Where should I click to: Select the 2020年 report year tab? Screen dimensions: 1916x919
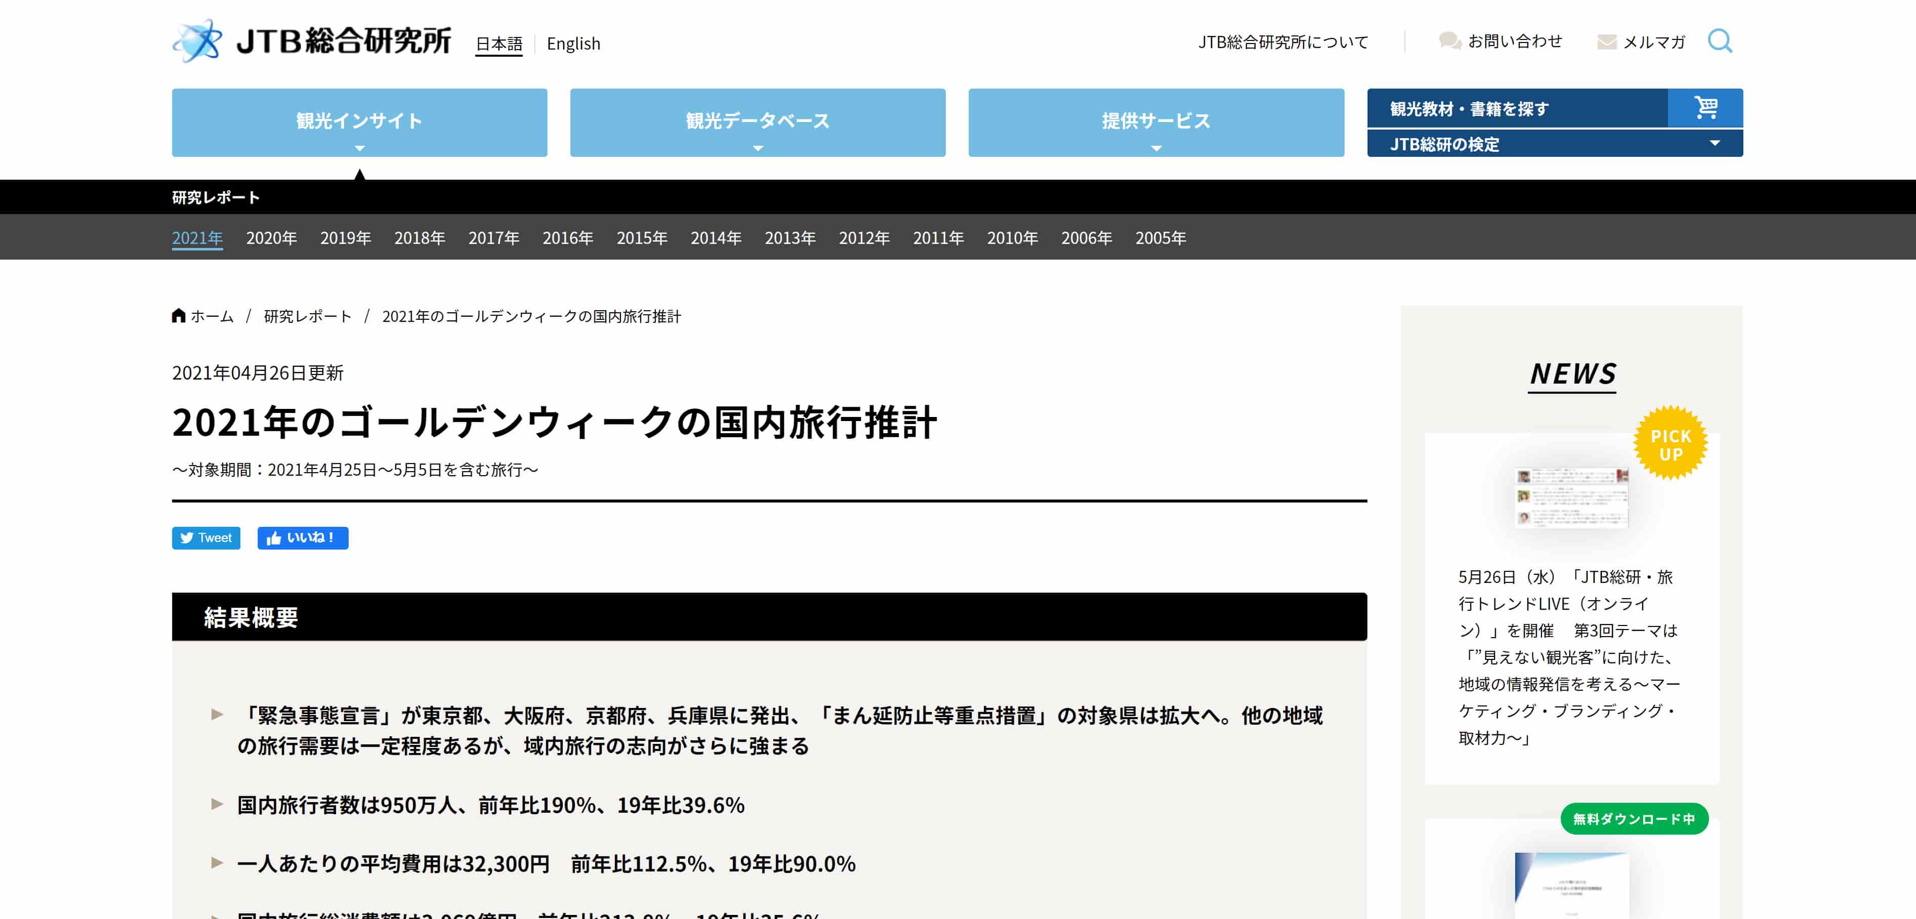click(271, 238)
